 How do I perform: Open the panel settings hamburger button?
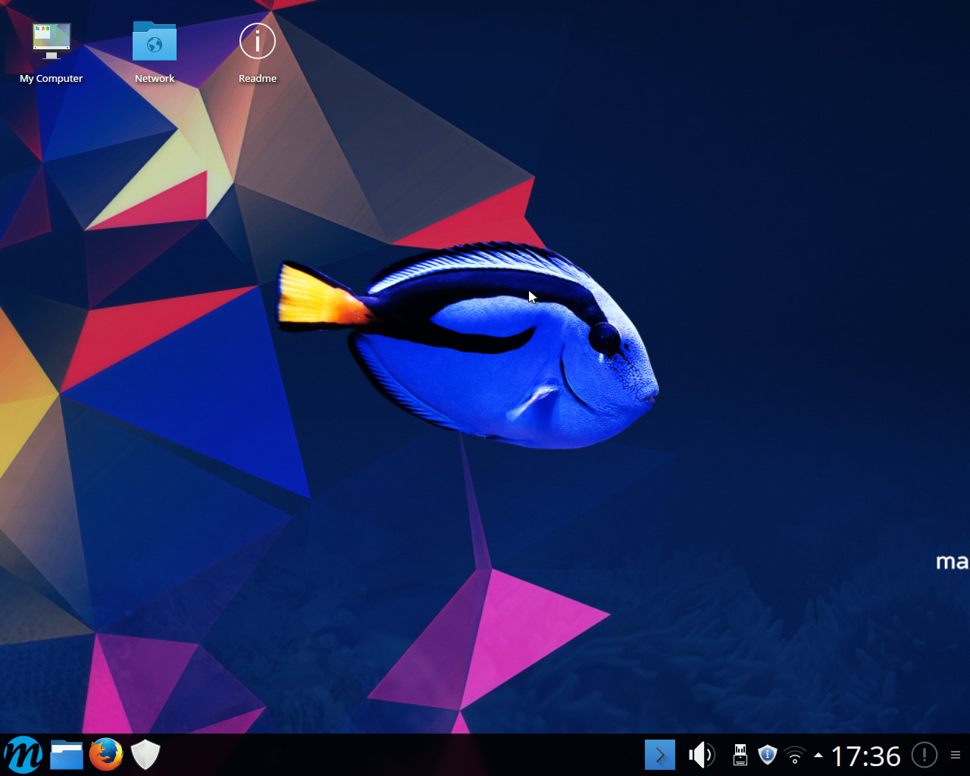tap(956, 755)
